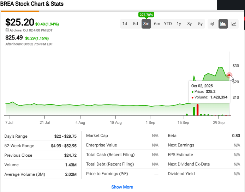Switch to candlestick chart type
Screen dimensions: 245x192
213,24
